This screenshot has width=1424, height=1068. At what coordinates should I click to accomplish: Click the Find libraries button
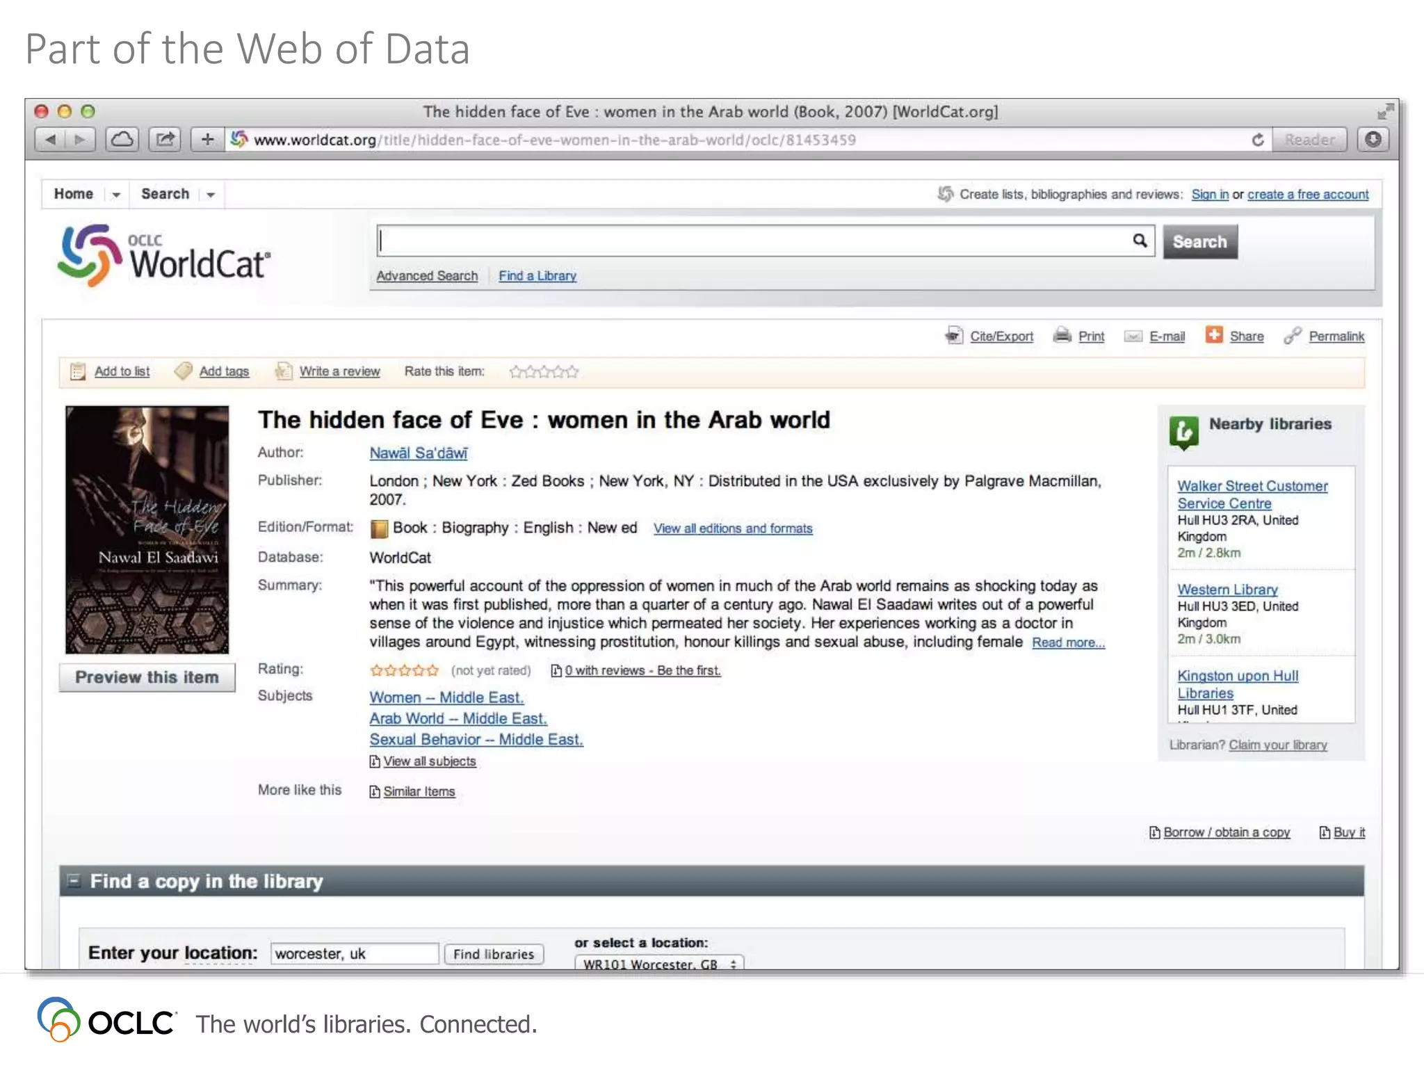click(494, 954)
